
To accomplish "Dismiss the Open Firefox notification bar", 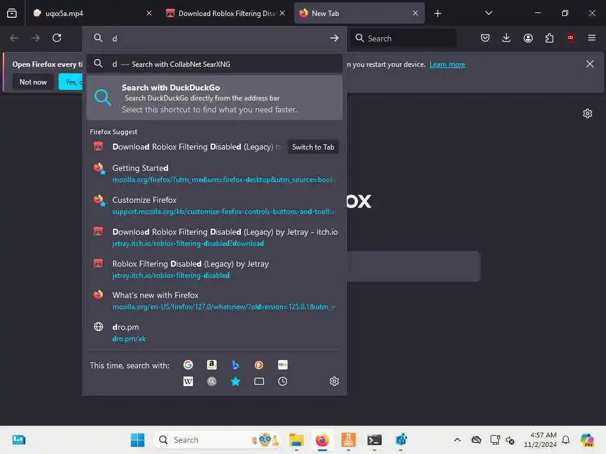I will (x=590, y=64).
